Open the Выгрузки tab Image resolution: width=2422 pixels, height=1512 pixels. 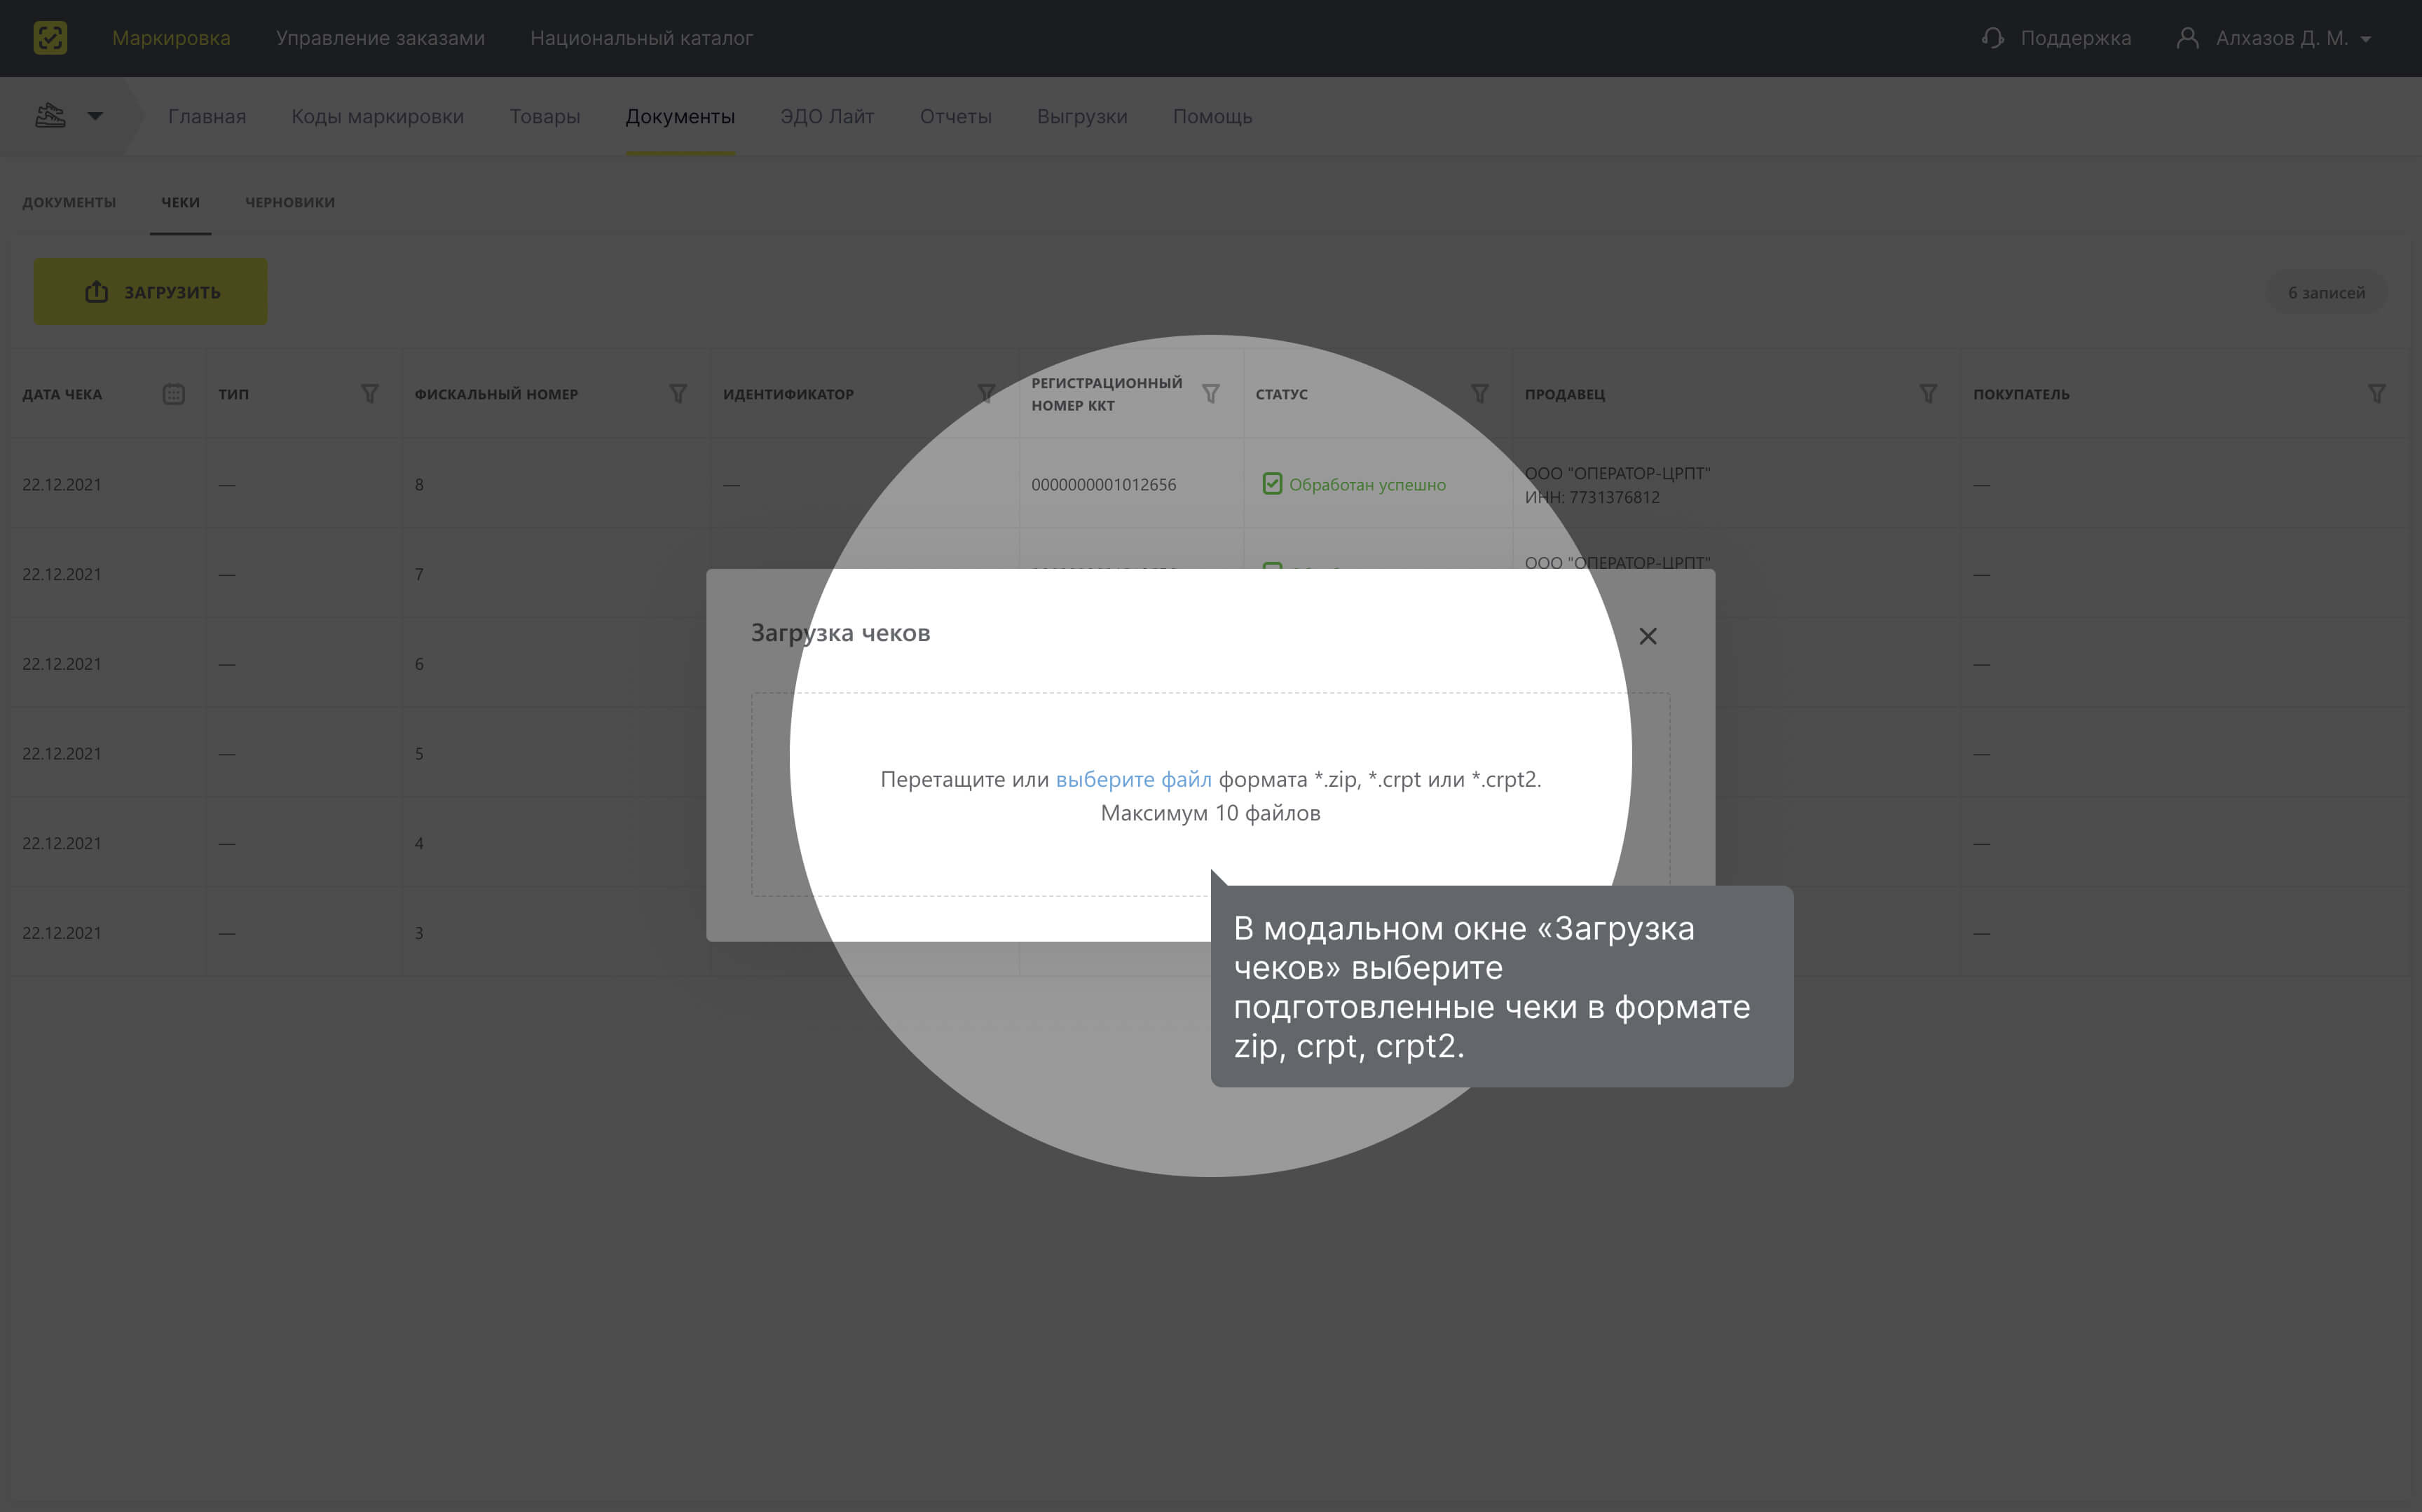(x=1082, y=116)
